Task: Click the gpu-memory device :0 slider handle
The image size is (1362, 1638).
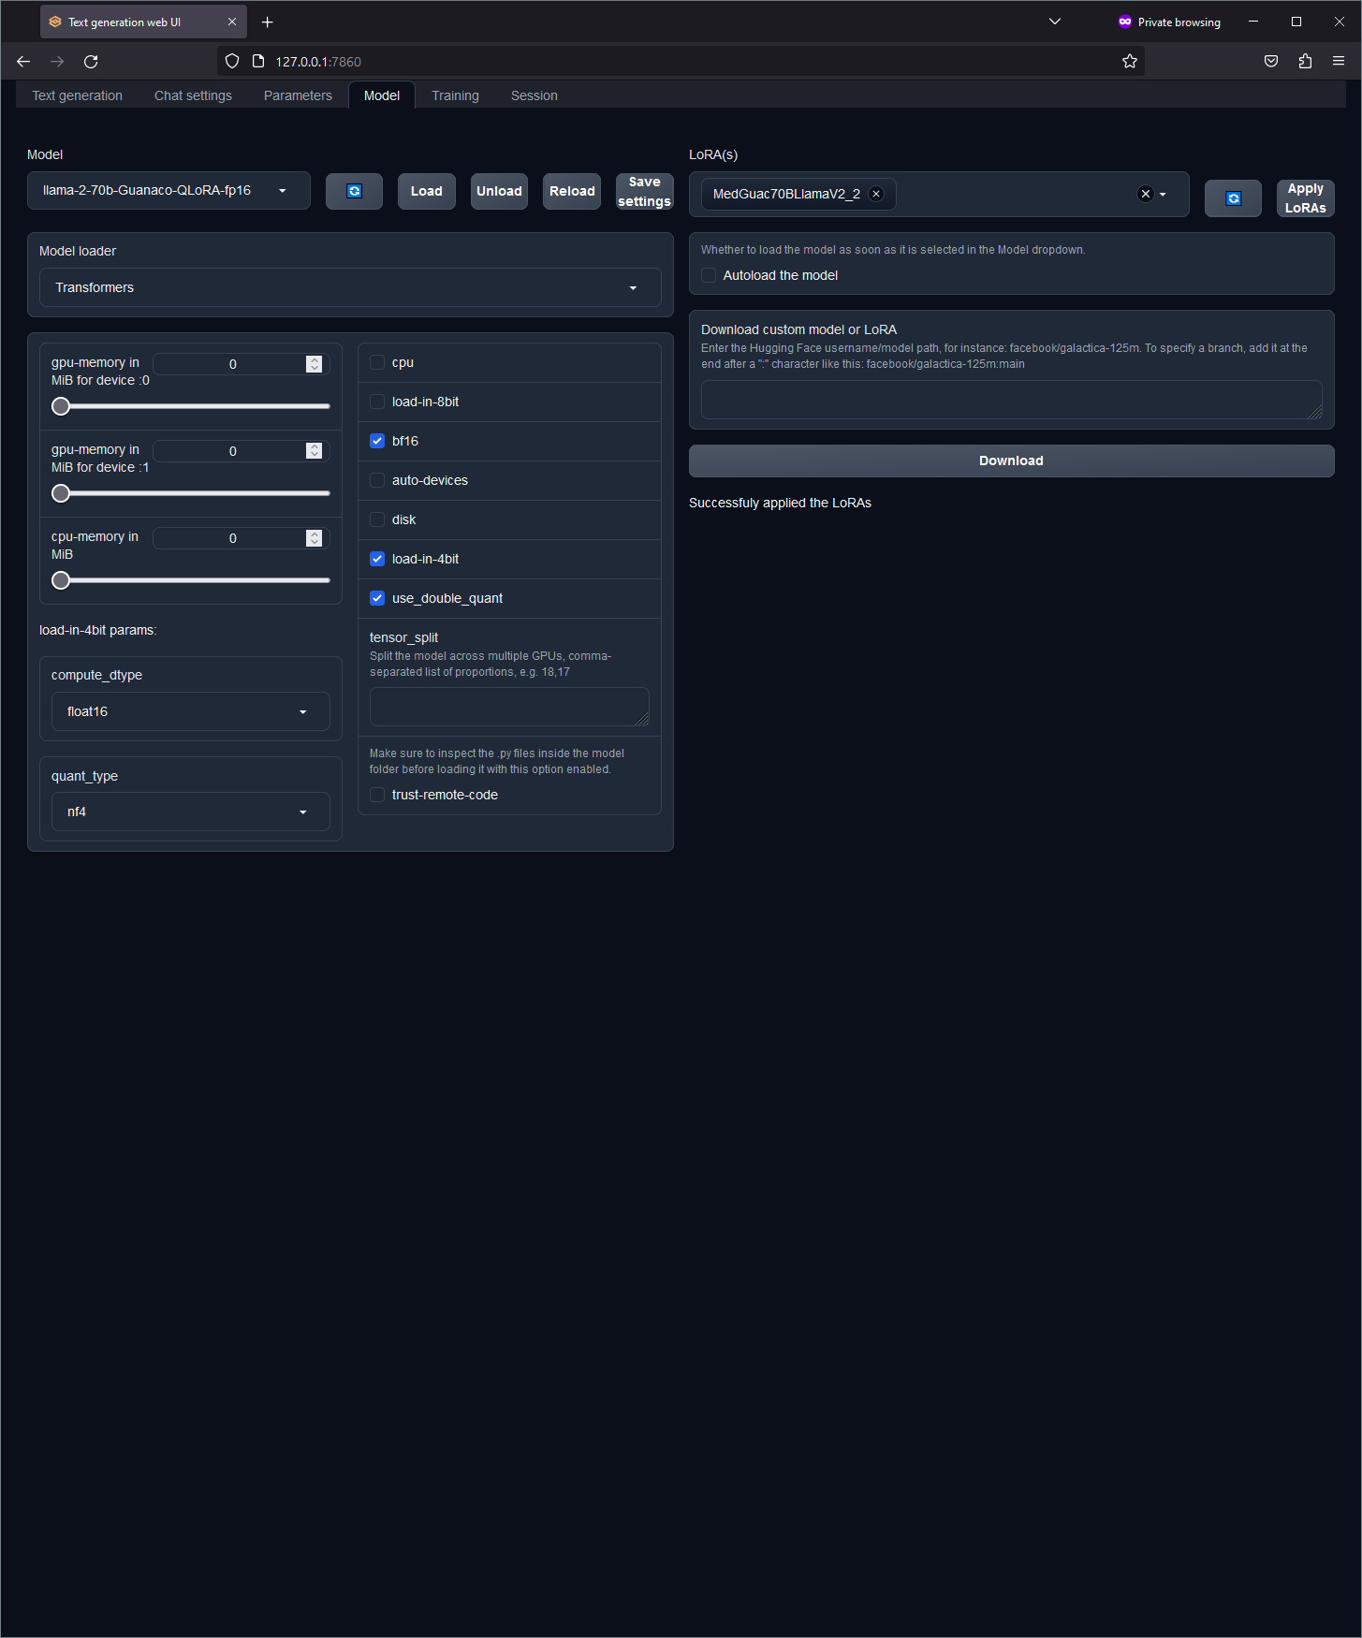Action: point(61,406)
